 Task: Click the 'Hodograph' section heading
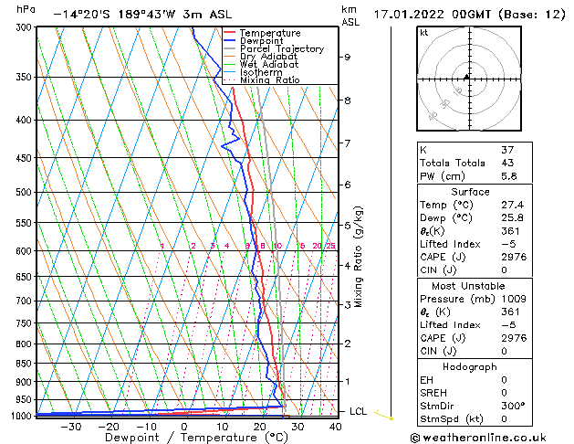coord(470,367)
